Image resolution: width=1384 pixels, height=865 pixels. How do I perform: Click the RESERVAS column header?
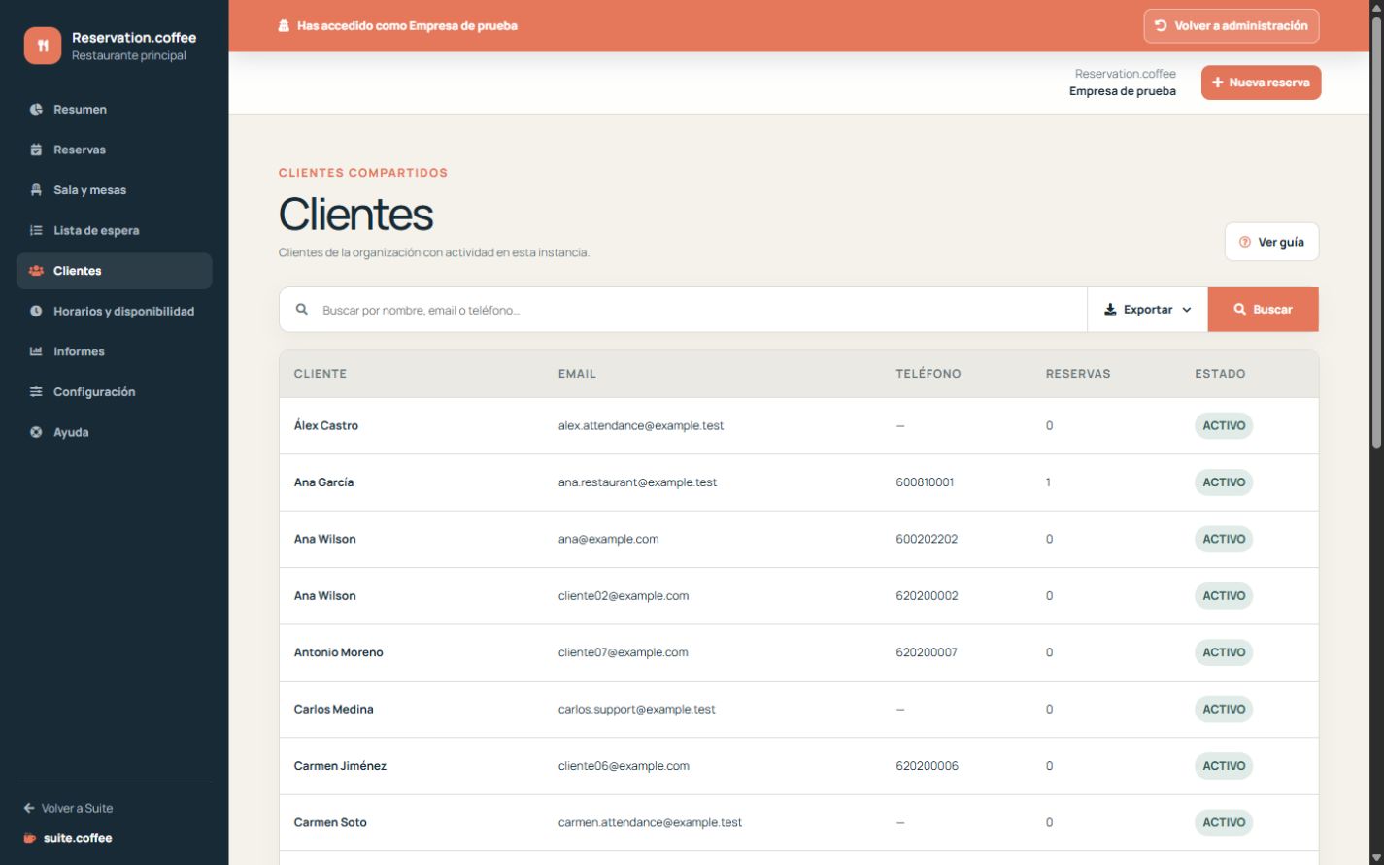[x=1078, y=374]
